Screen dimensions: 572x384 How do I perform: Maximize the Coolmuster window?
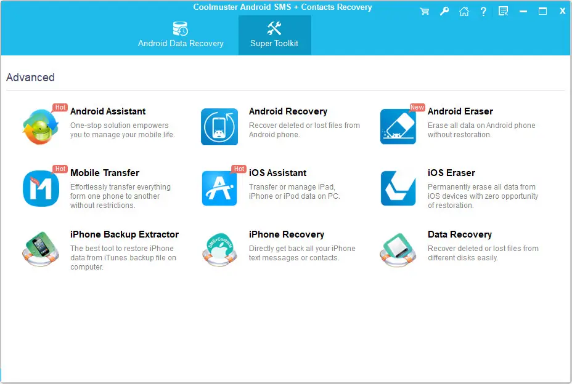(x=542, y=11)
